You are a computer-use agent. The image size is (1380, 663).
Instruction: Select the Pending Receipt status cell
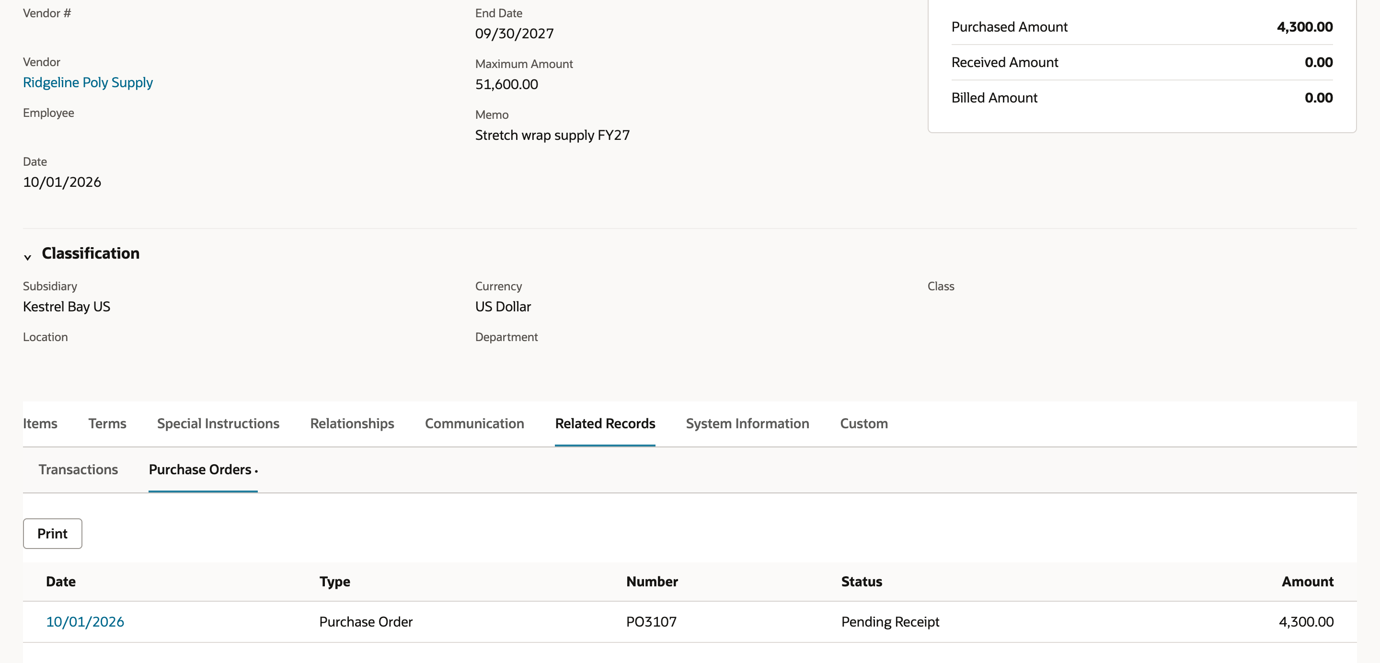click(x=890, y=622)
